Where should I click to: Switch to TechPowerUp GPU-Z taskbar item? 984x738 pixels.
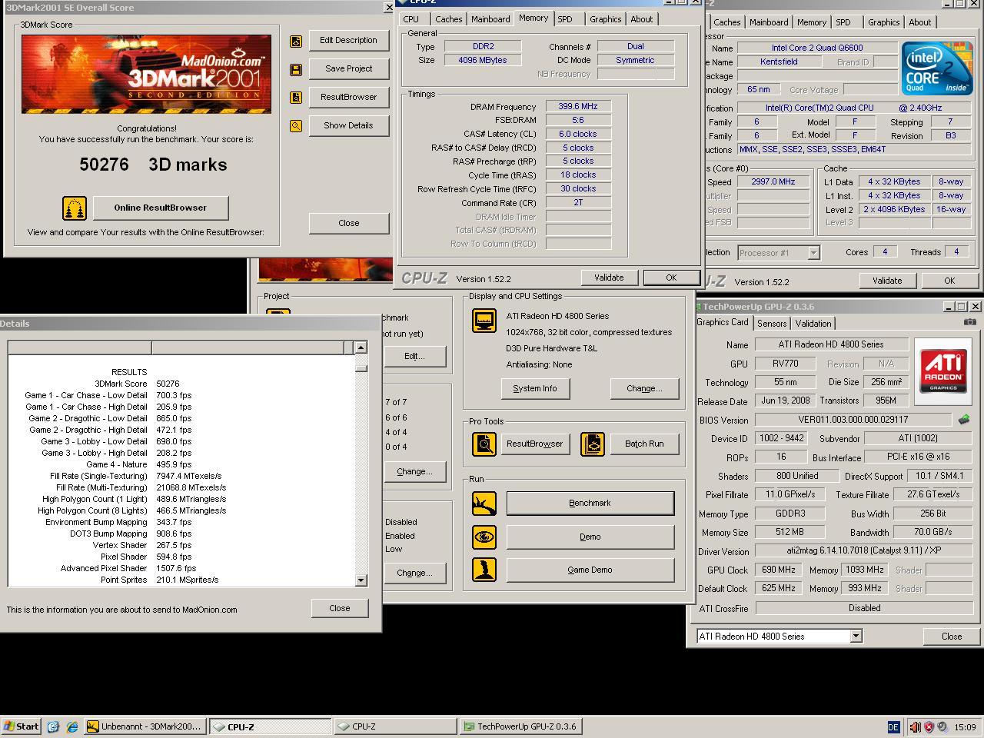click(x=520, y=726)
